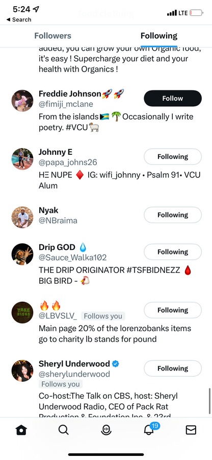Open the Home tab icon
Image resolution: width=212 pixels, height=460 pixels.
[21, 430]
